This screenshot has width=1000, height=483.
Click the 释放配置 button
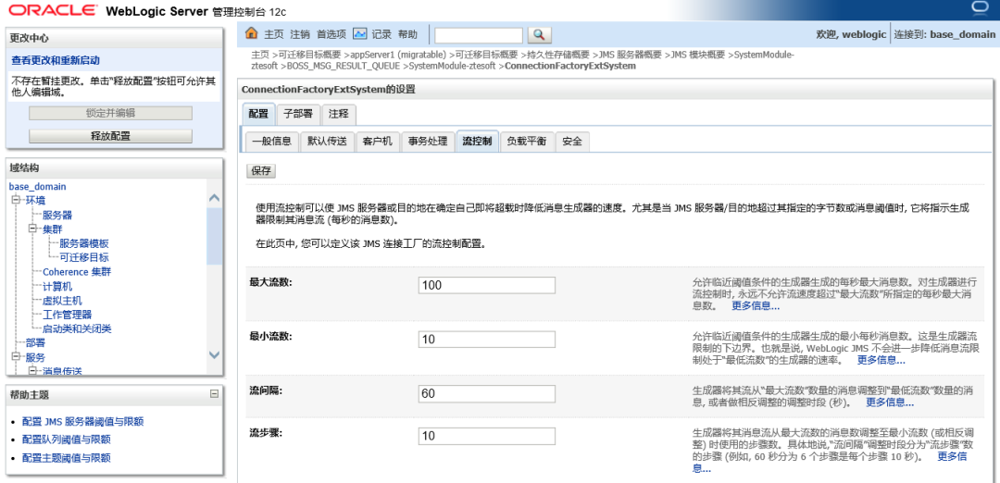pyautogui.click(x=110, y=136)
